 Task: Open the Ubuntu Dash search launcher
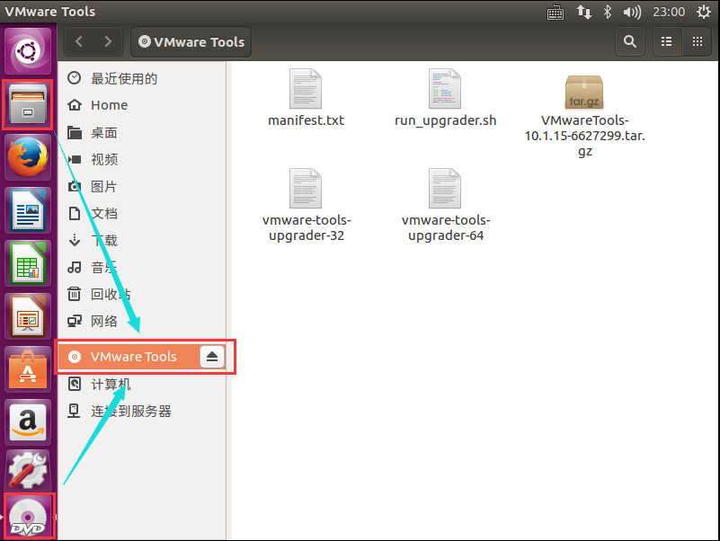[x=28, y=50]
